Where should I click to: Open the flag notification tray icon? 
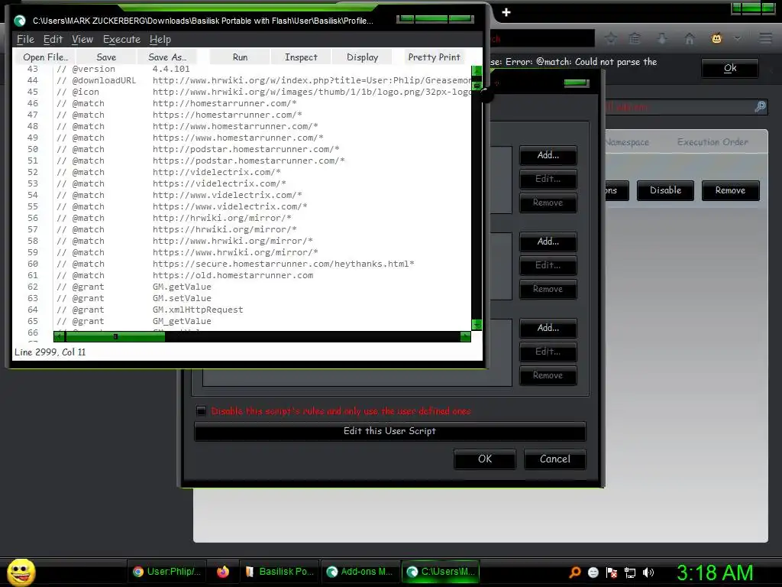[612, 572]
